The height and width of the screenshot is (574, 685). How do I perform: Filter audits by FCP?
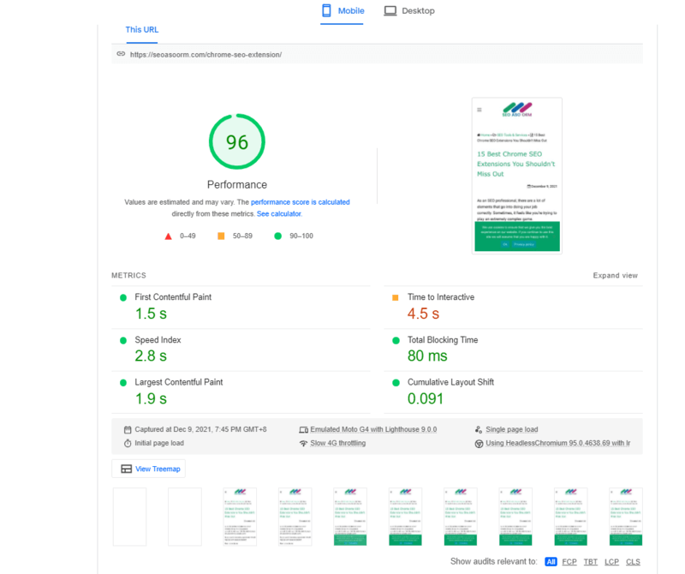click(x=569, y=562)
